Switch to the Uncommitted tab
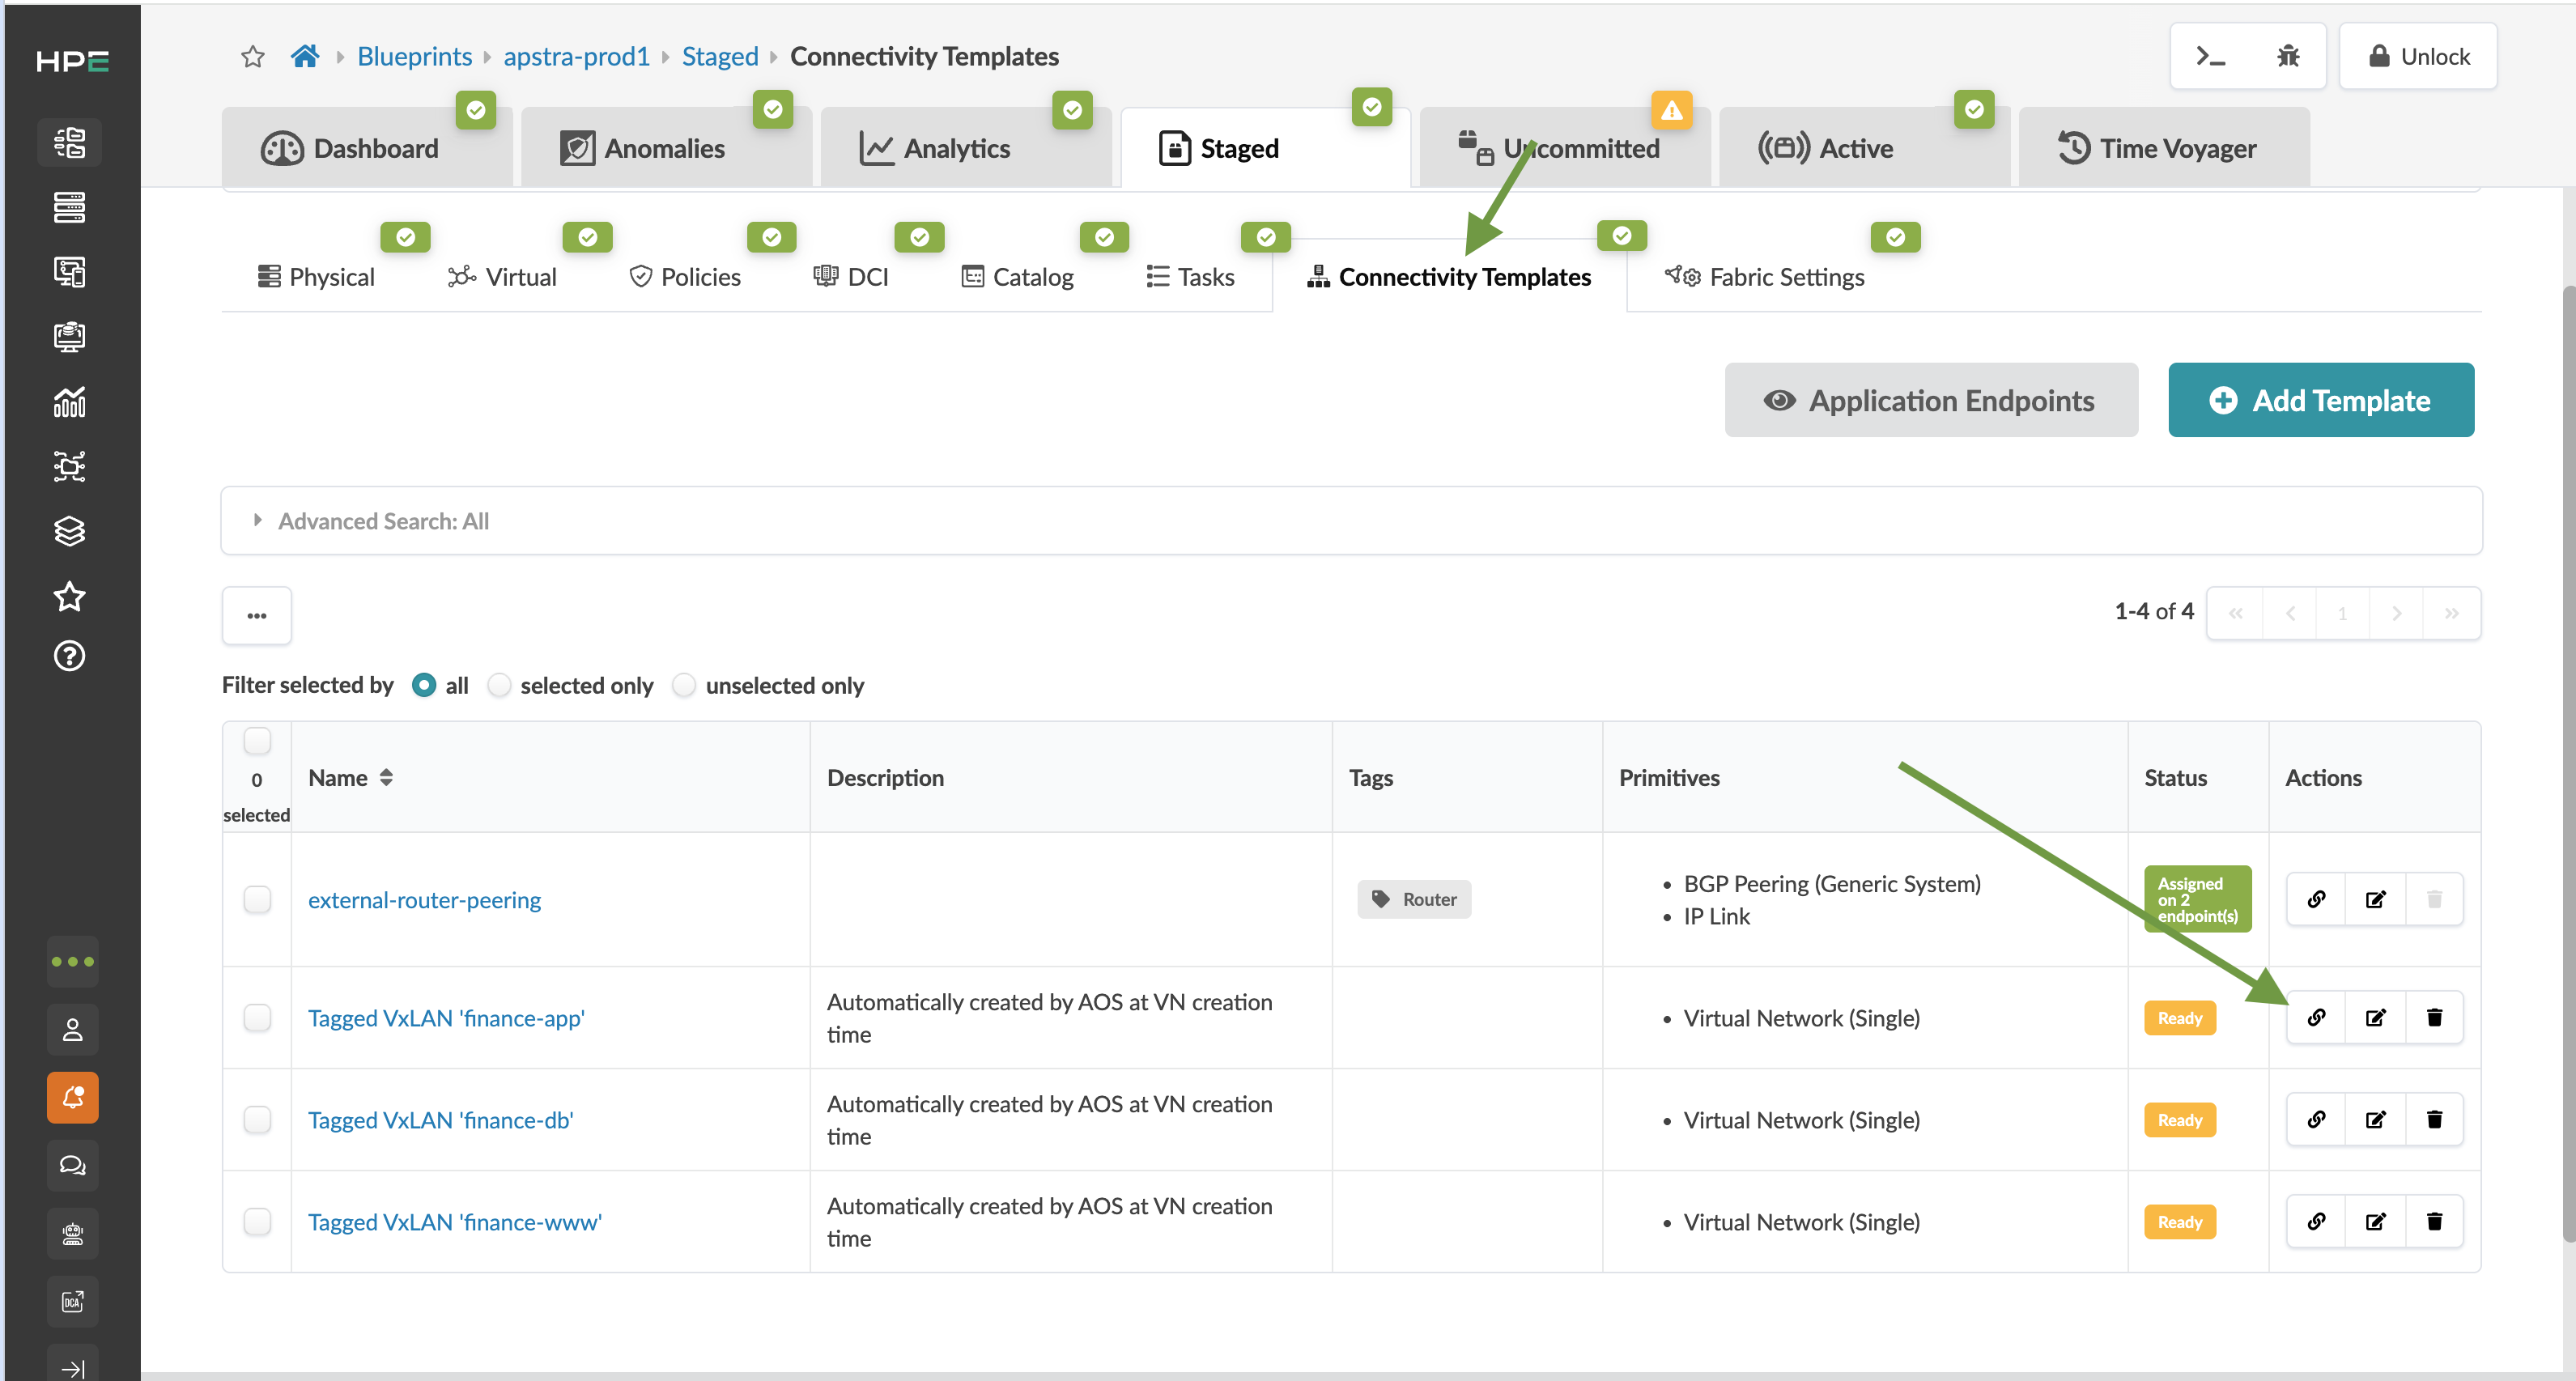Image resolution: width=2576 pixels, height=1381 pixels. coord(1564,149)
